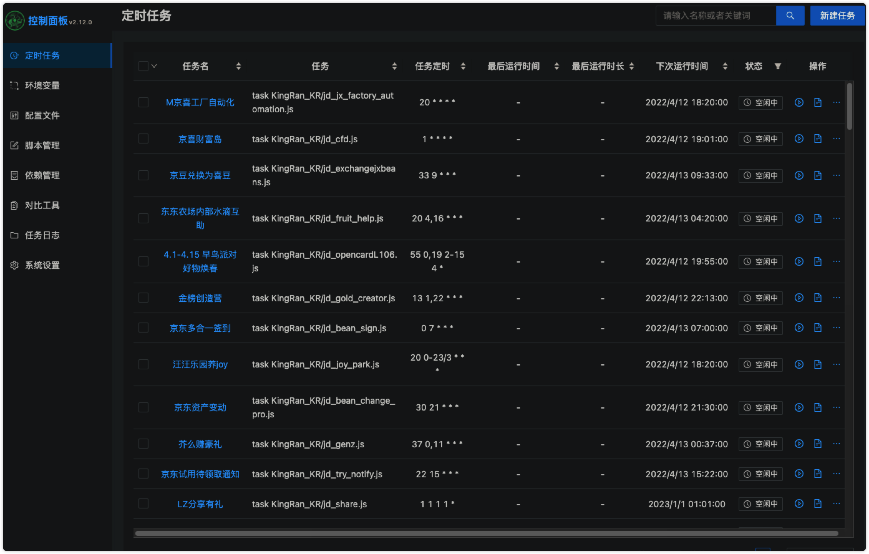The height and width of the screenshot is (554, 869).
Task: Toggle checkbox for 东东农场内部水滴互助
Action: click(143, 218)
